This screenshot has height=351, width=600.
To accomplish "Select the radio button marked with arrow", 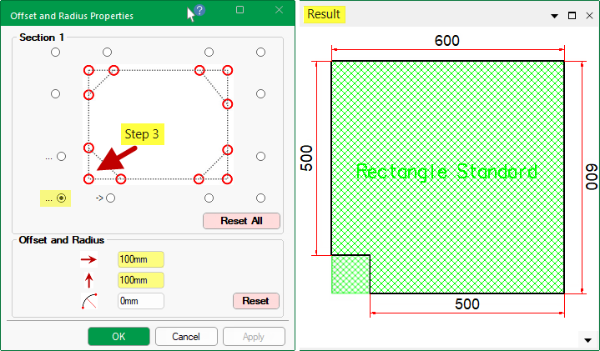I will [x=111, y=198].
